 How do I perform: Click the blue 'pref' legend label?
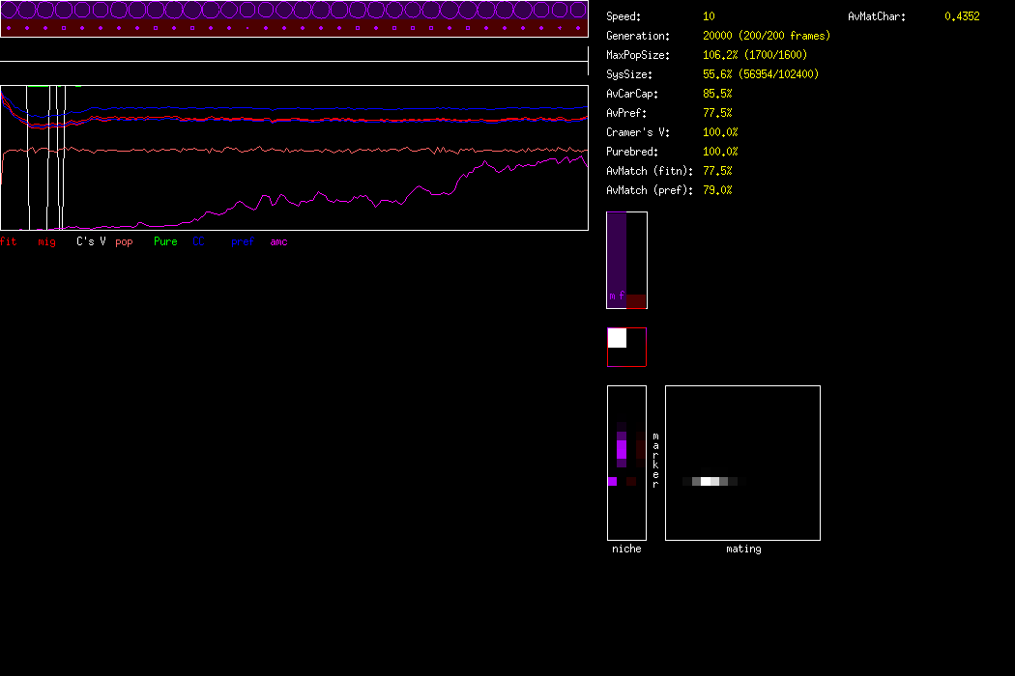[x=243, y=241]
